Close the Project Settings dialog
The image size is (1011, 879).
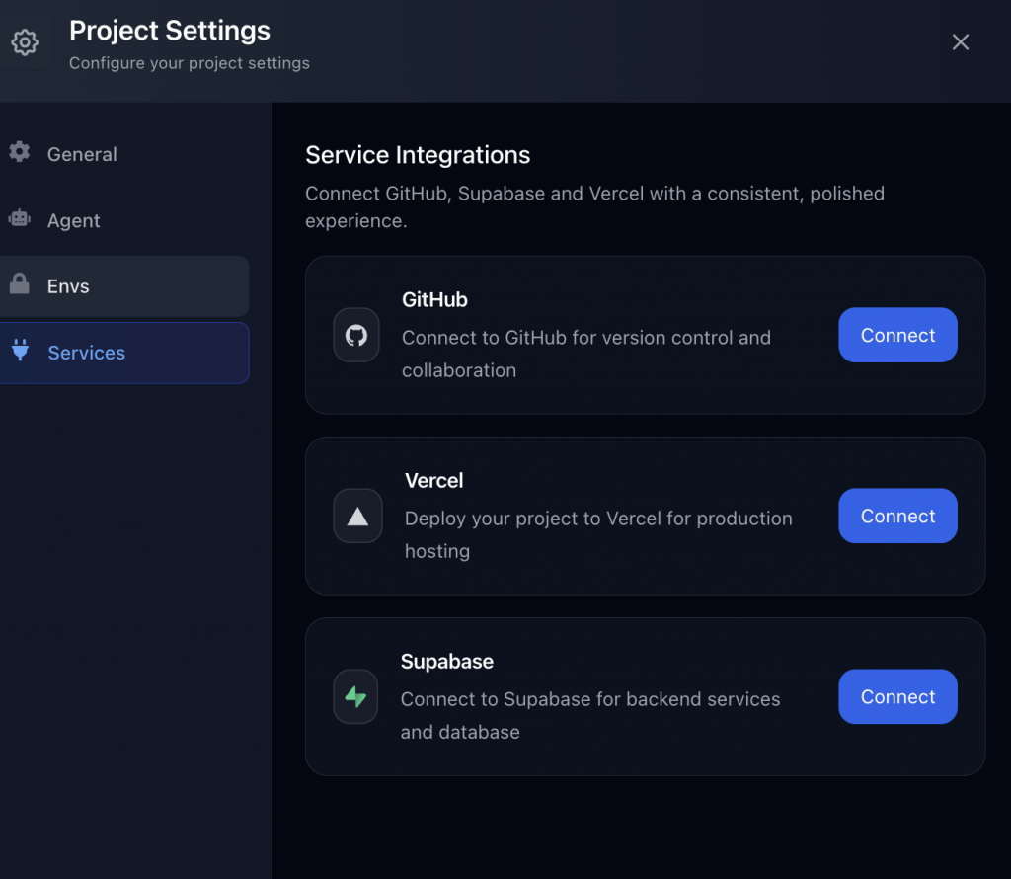pos(961,41)
